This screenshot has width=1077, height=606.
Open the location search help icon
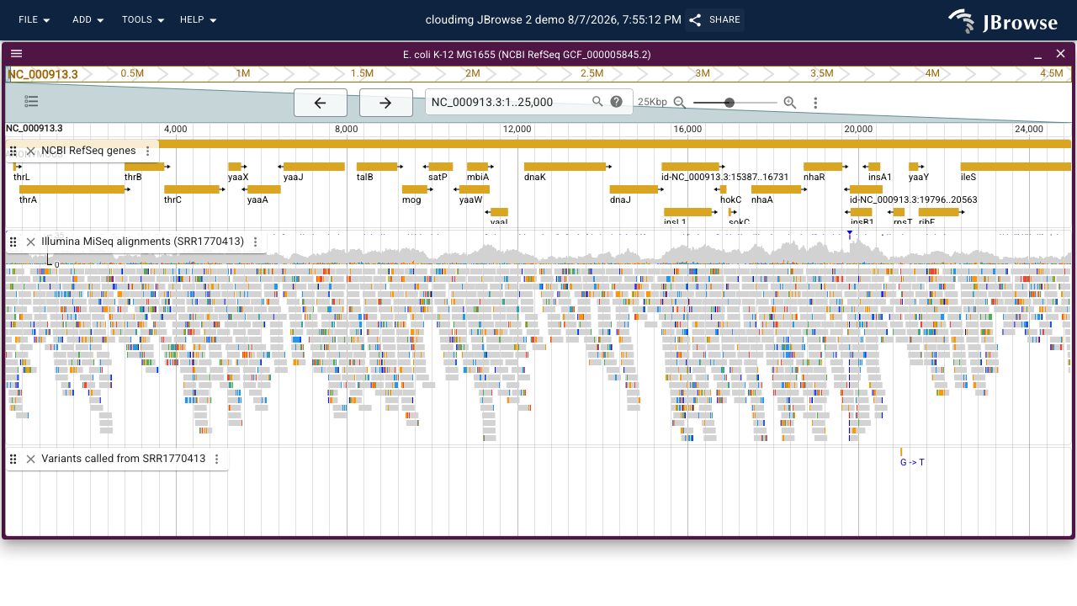(617, 102)
